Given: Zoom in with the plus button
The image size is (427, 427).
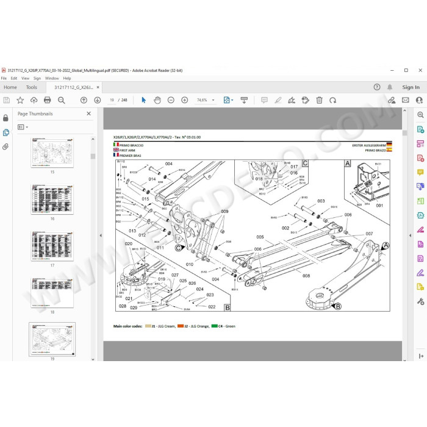Looking at the screenshot, I should [185, 100].
